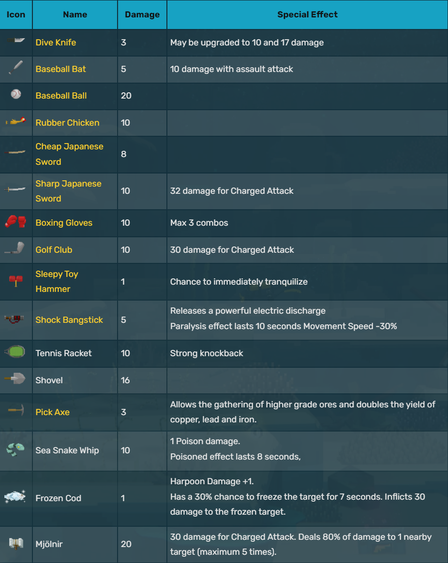This screenshot has width=448, height=563.
Task: Click the Rubber Chicken icon
Action: (16, 121)
